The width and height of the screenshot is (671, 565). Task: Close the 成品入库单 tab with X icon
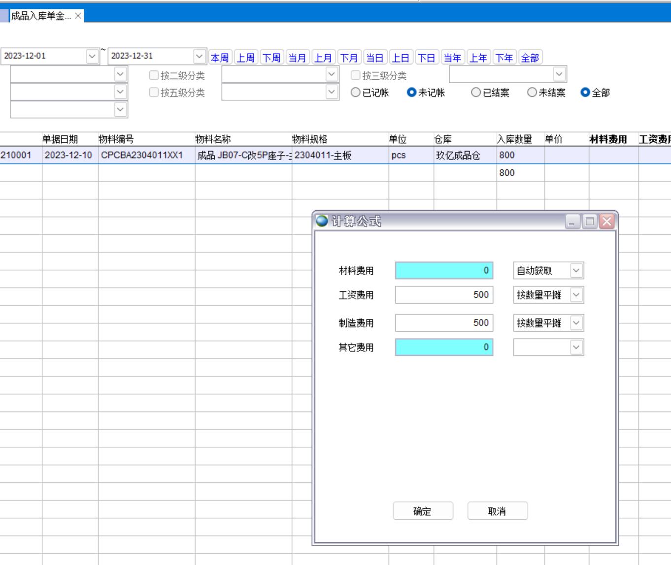(x=78, y=16)
